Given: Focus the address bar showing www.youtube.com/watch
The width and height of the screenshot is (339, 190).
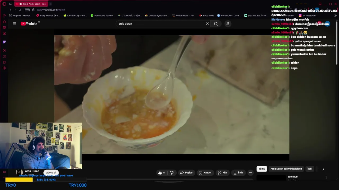Looking at the screenshot, I should 51,10.
